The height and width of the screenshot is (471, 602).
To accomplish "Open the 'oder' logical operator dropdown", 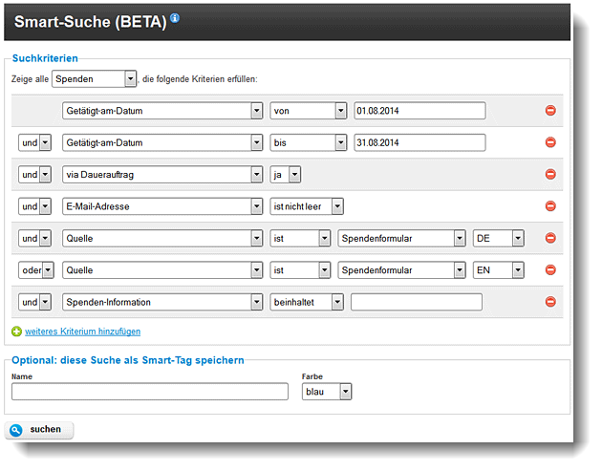I will pos(34,270).
